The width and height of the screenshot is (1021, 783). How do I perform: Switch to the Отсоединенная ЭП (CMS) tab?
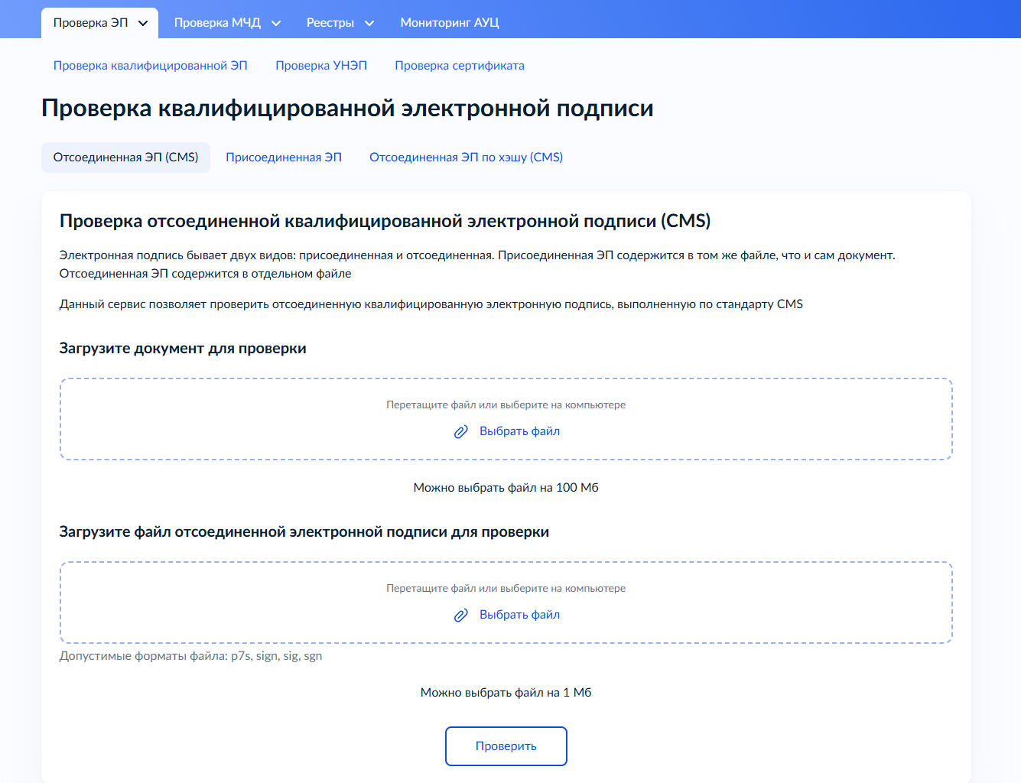(x=125, y=158)
